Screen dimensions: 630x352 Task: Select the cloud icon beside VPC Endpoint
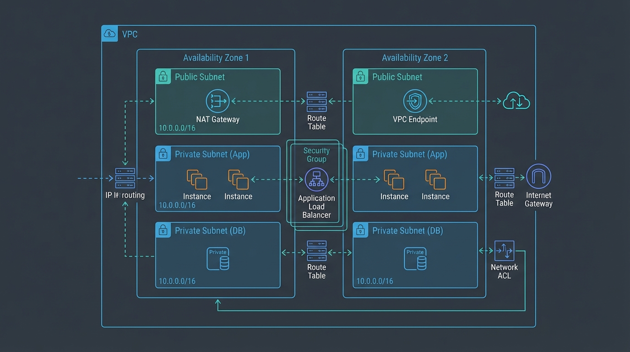[516, 101]
